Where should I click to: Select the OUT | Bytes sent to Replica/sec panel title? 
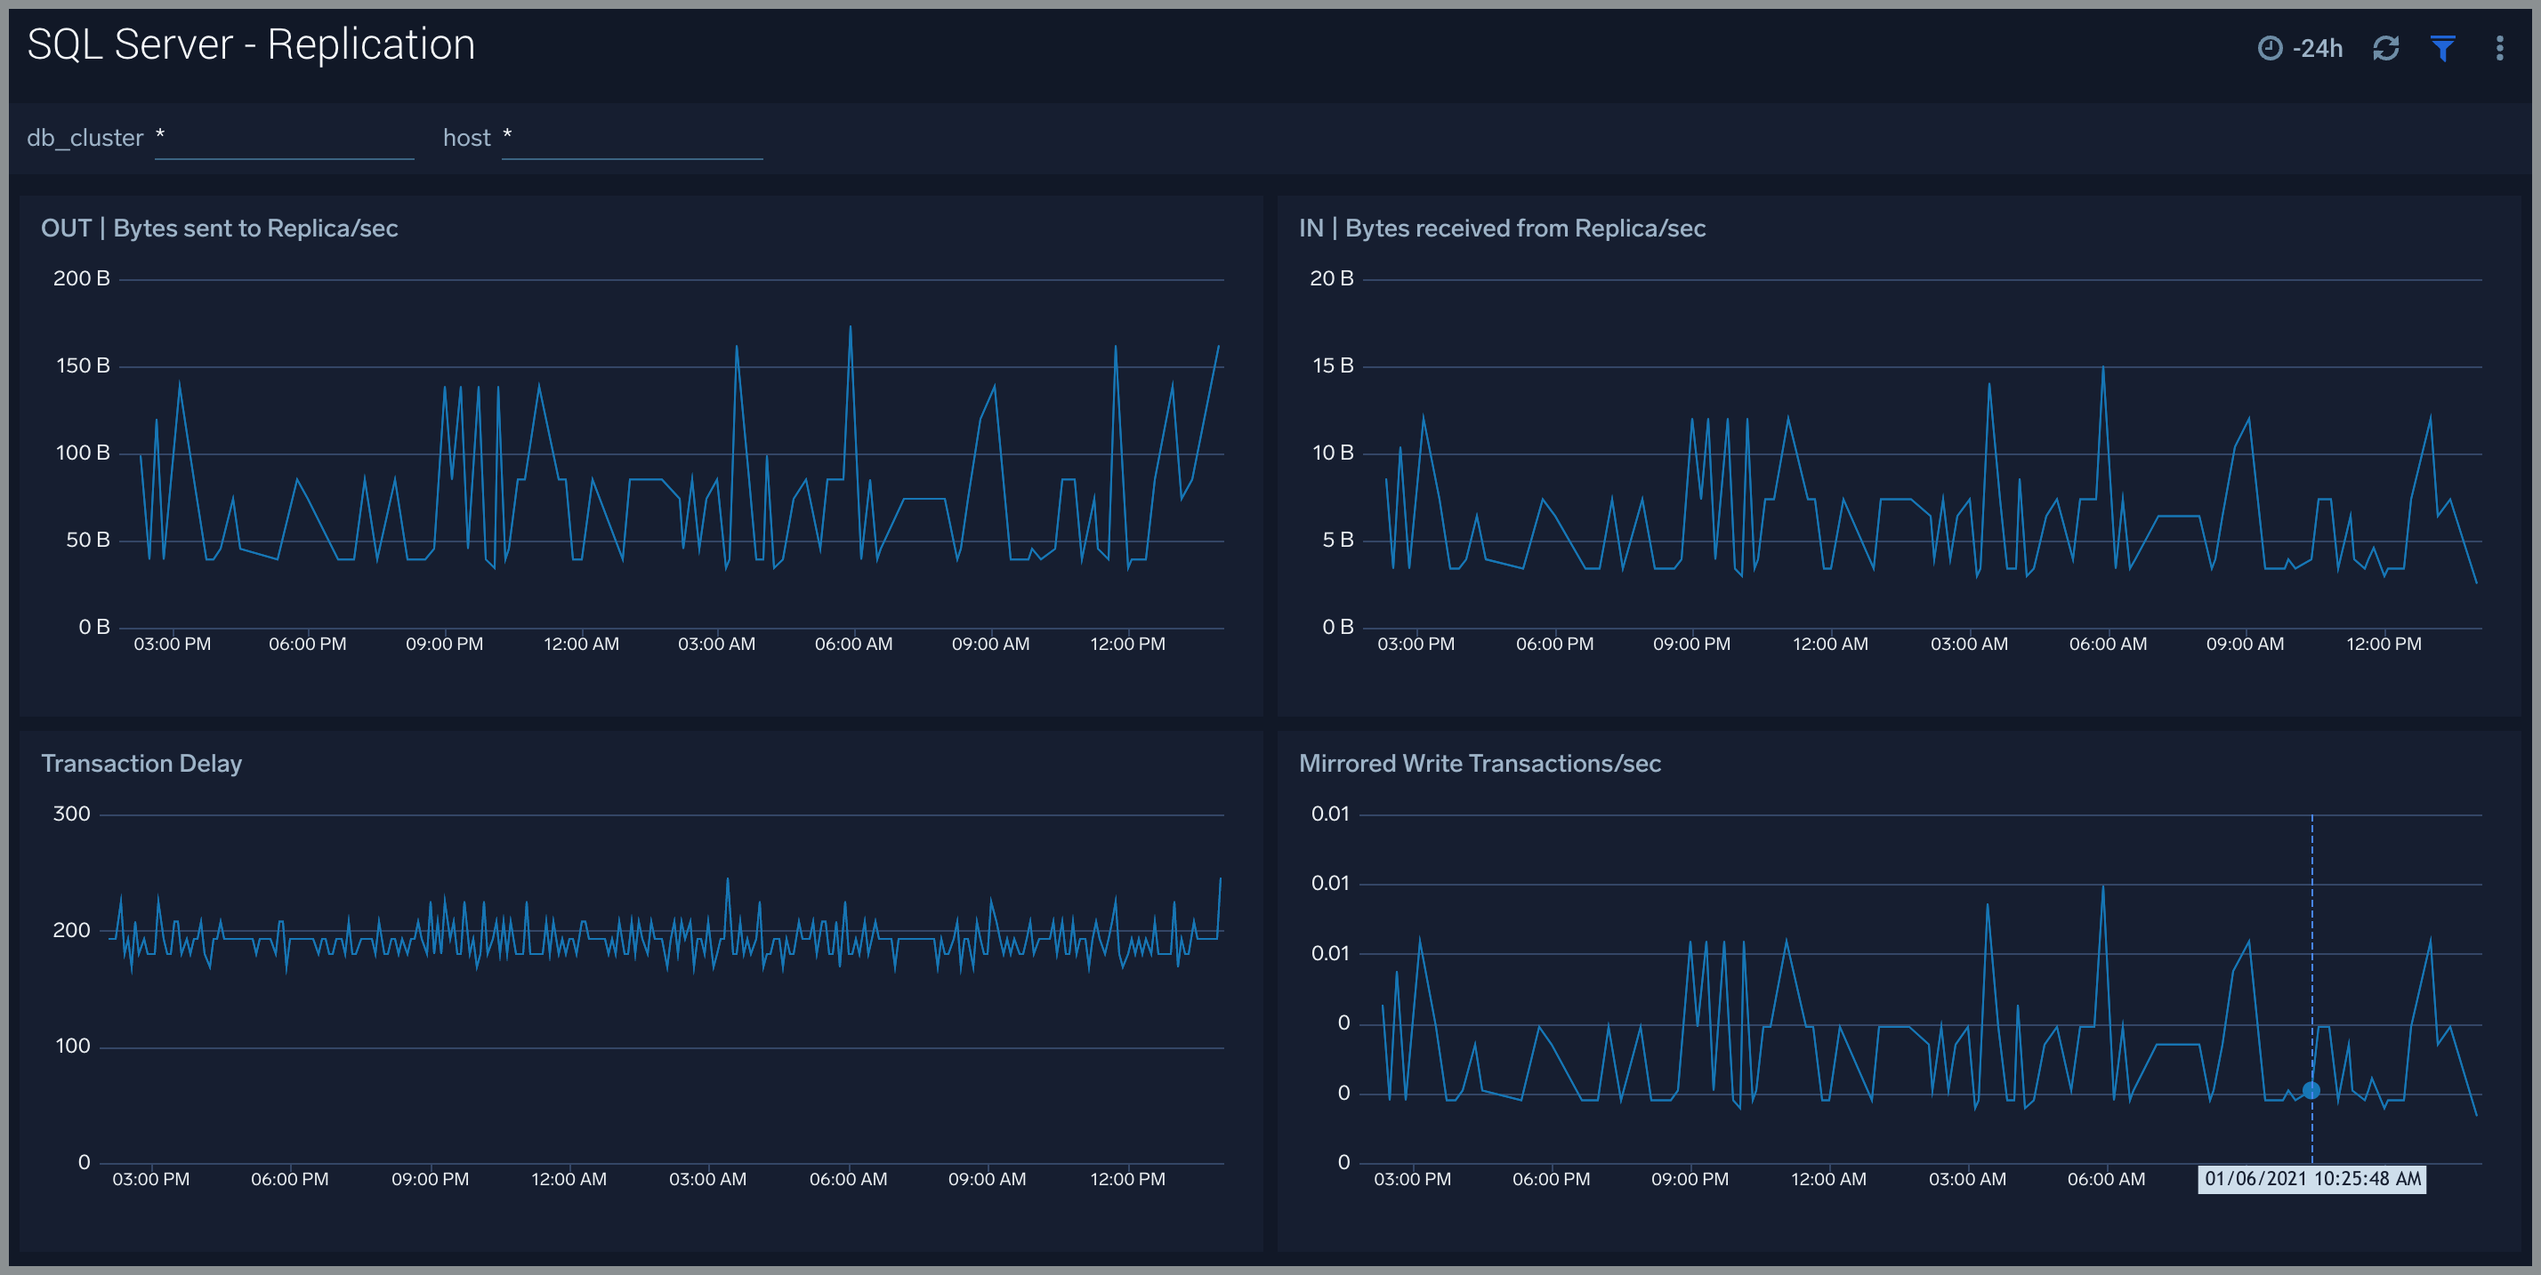tap(220, 228)
